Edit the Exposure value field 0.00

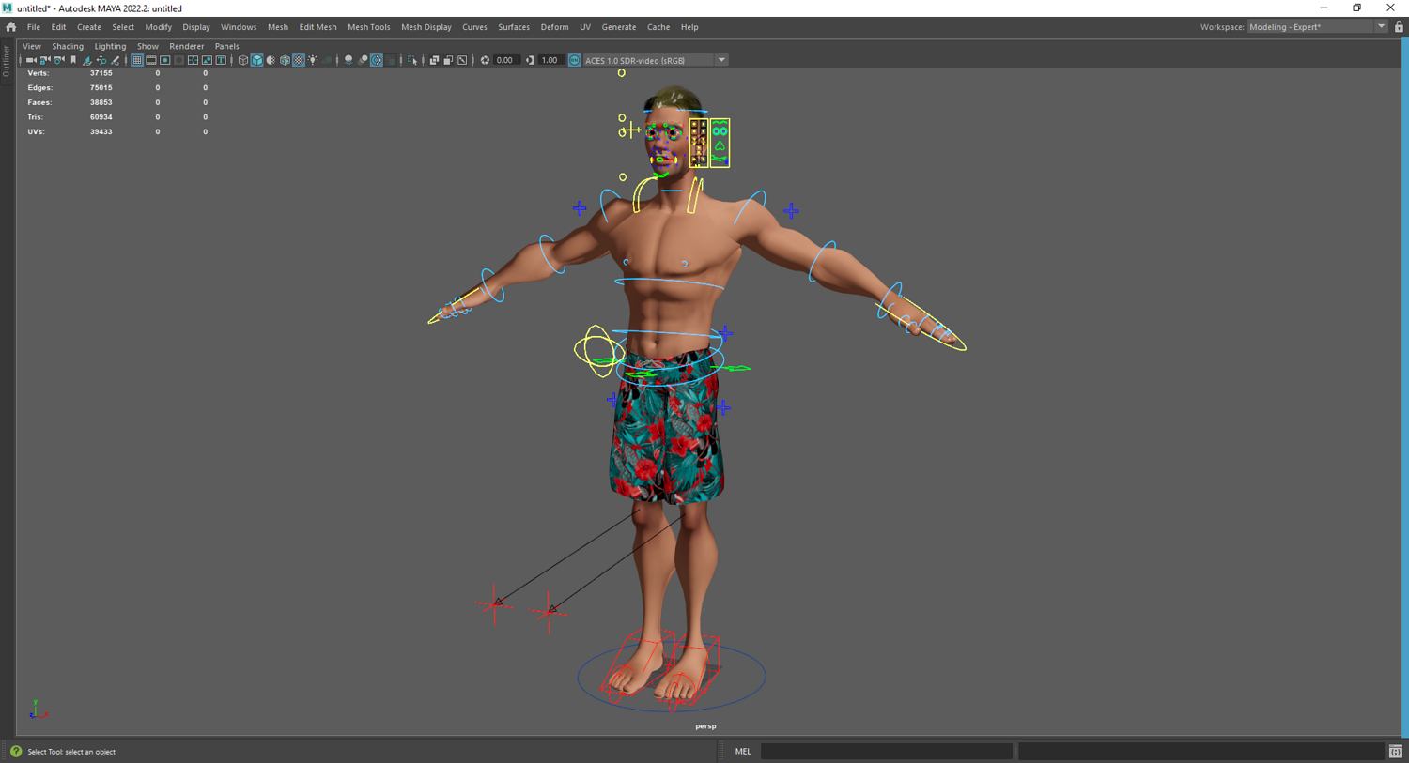505,60
